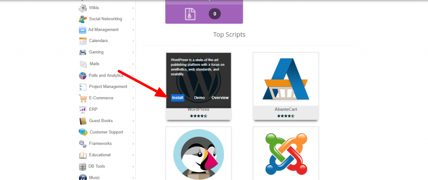
Task: Open the AbanteCart logo thumbnail
Action: [x=286, y=79]
